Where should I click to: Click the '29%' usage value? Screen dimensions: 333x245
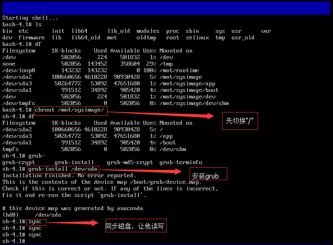[151, 64]
